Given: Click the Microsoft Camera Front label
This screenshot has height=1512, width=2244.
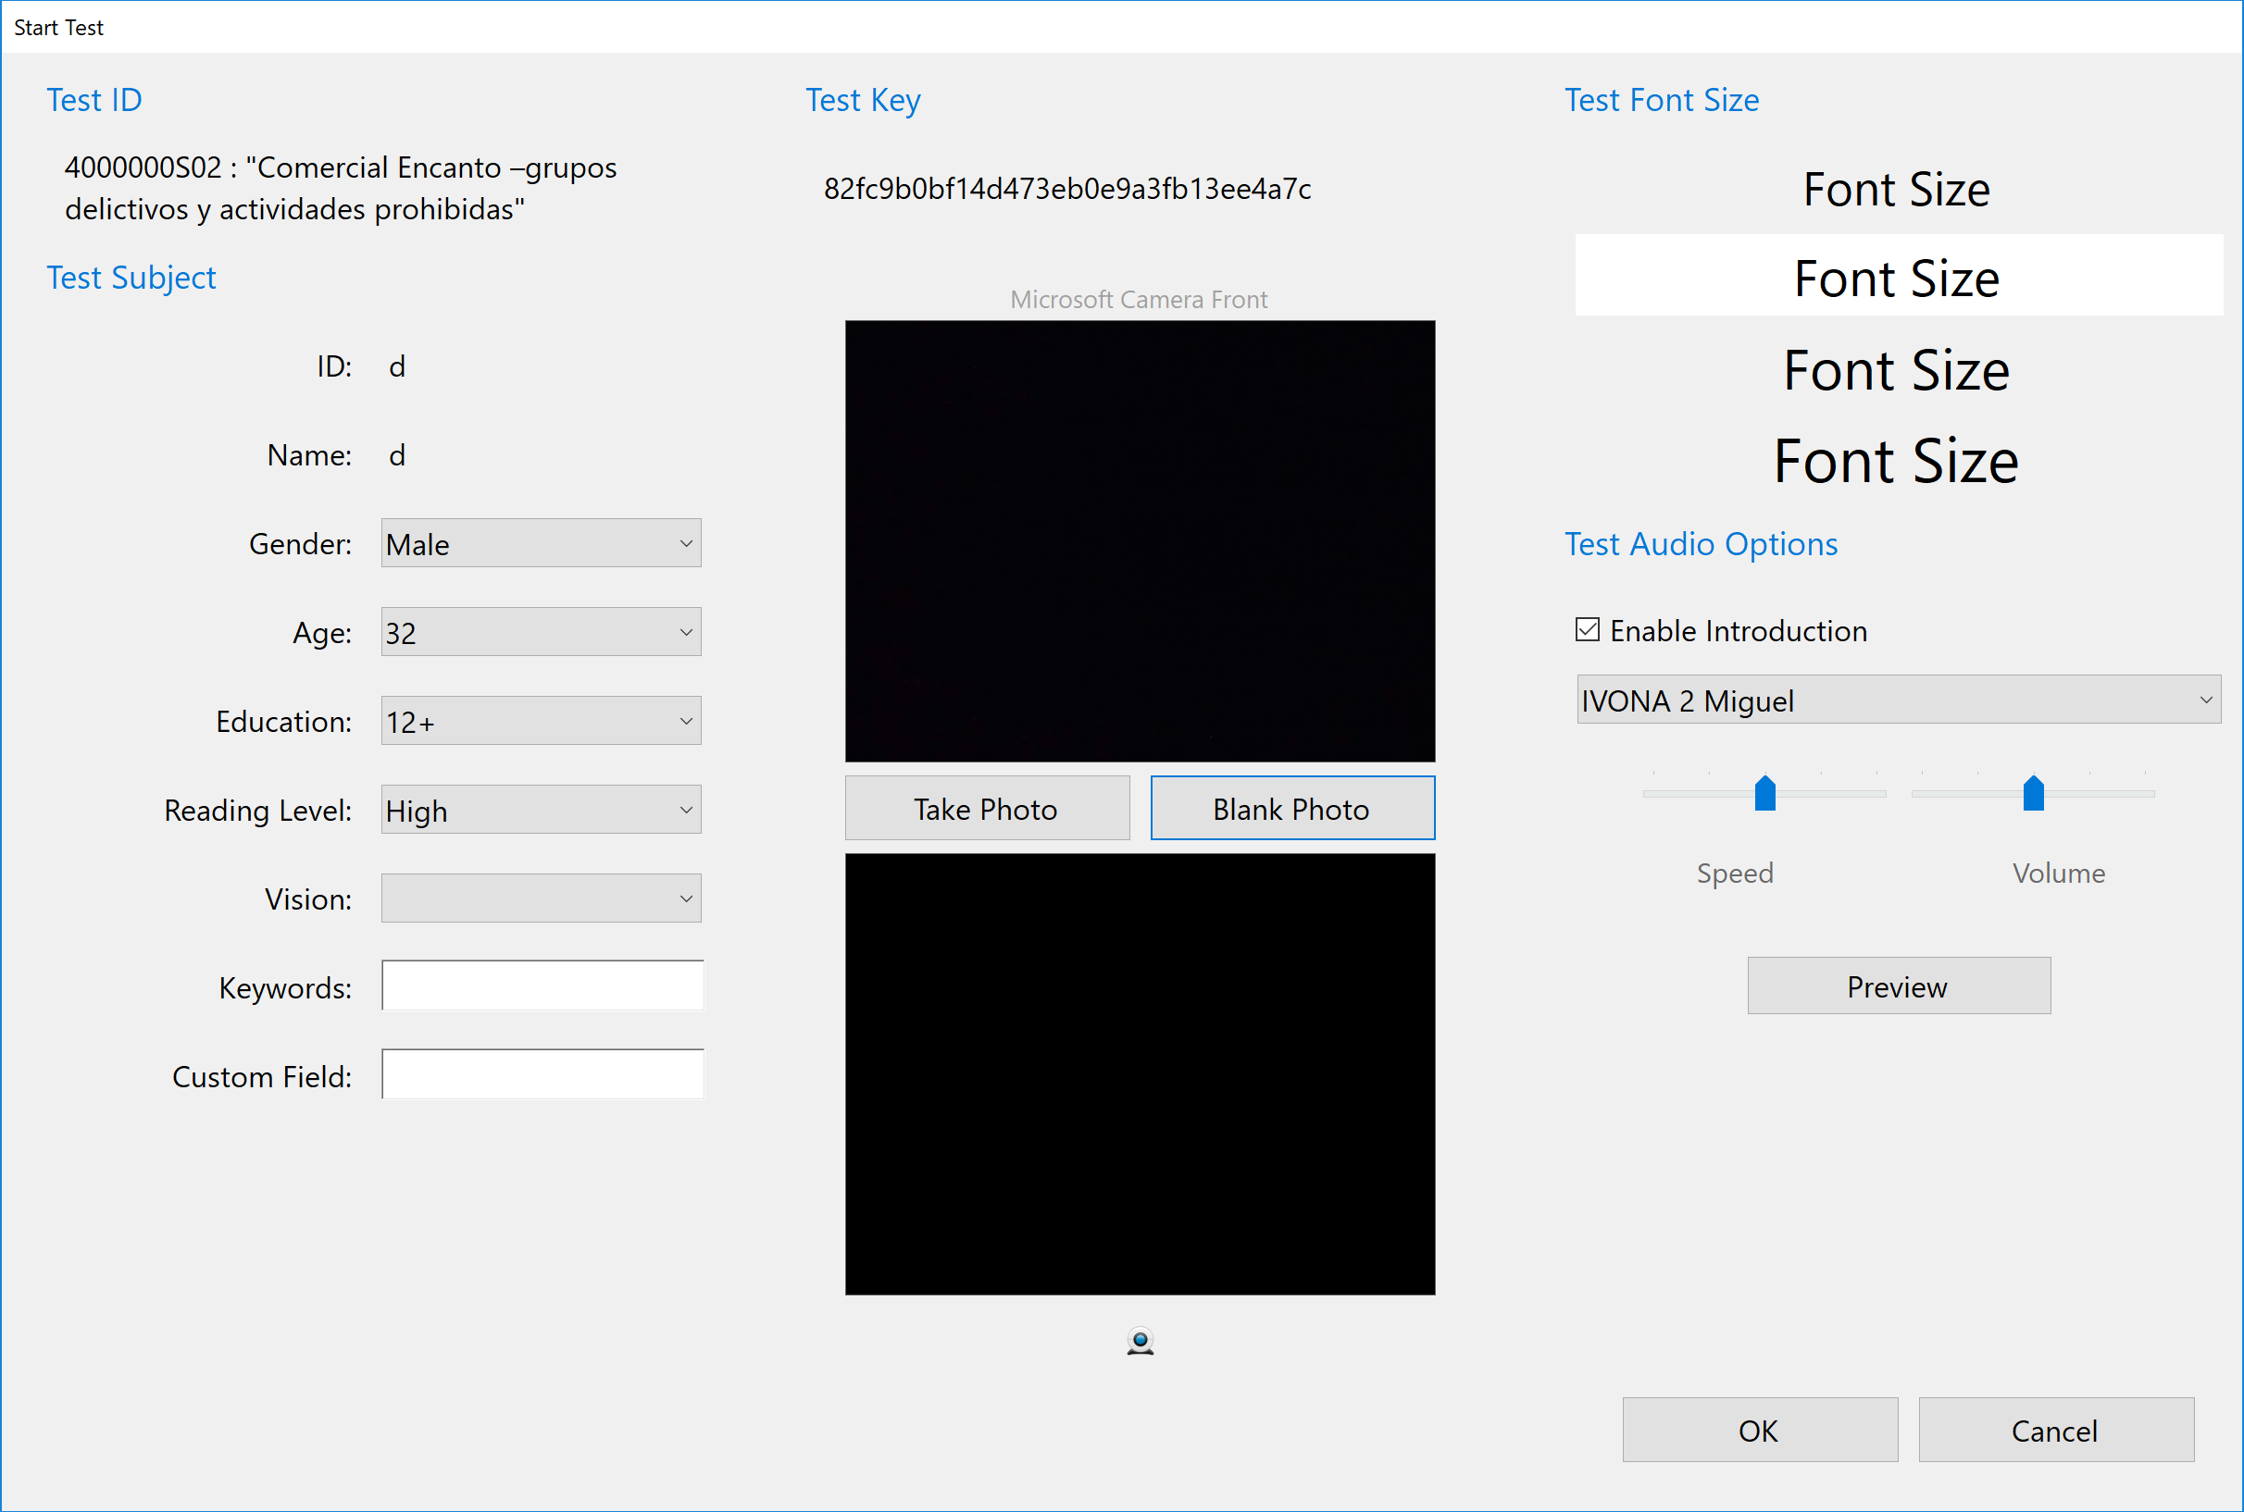Looking at the screenshot, I should pyautogui.click(x=1140, y=299).
